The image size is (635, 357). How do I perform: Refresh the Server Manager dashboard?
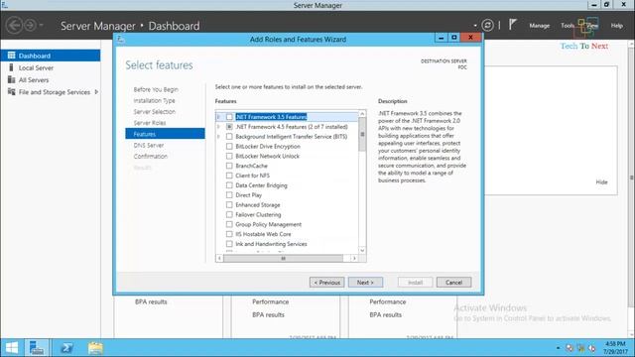pos(487,26)
